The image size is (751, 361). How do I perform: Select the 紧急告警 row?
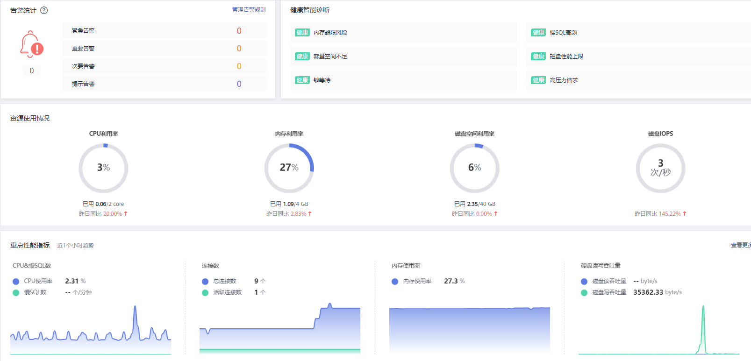click(x=164, y=31)
